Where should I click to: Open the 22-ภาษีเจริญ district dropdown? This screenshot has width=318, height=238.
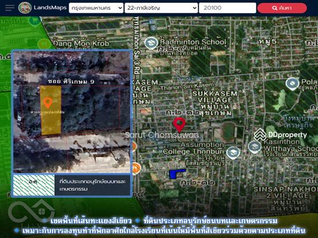pos(161,8)
